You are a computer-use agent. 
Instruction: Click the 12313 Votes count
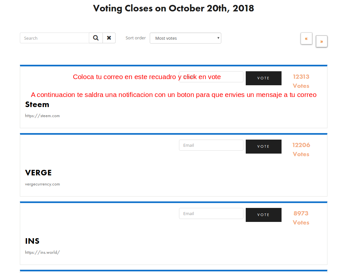tap(301, 81)
